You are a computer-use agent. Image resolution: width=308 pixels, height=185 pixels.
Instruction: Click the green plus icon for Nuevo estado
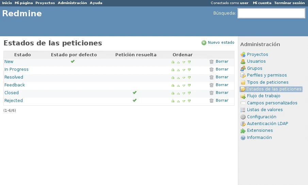(x=204, y=43)
